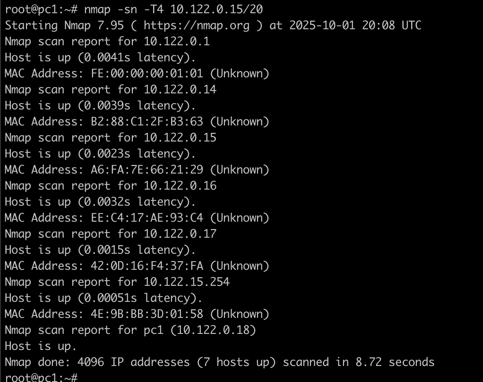Click the IP address 10.122.0.16
This screenshot has height=382, width=483.
tap(180, 186)
